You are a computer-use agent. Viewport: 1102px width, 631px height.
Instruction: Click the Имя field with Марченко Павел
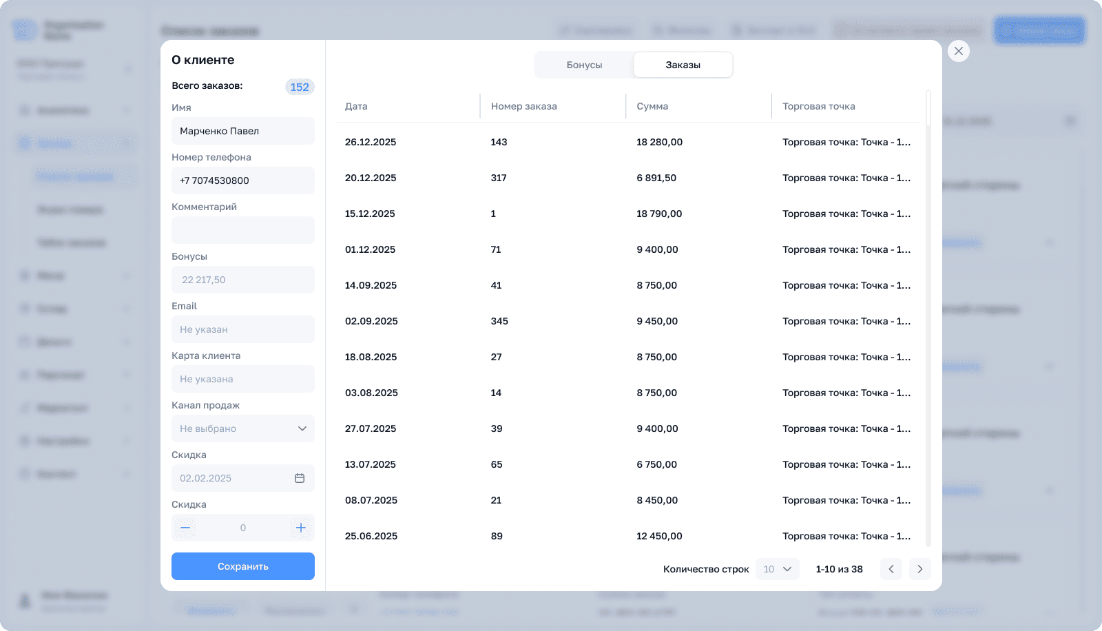pos(242,131)
